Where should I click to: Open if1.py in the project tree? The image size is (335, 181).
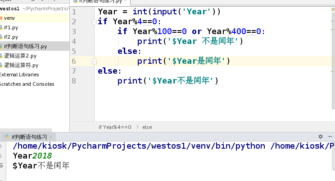11,27
